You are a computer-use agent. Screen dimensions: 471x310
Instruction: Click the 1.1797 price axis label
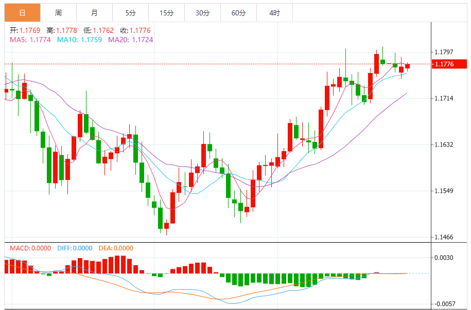click(444, 52)
